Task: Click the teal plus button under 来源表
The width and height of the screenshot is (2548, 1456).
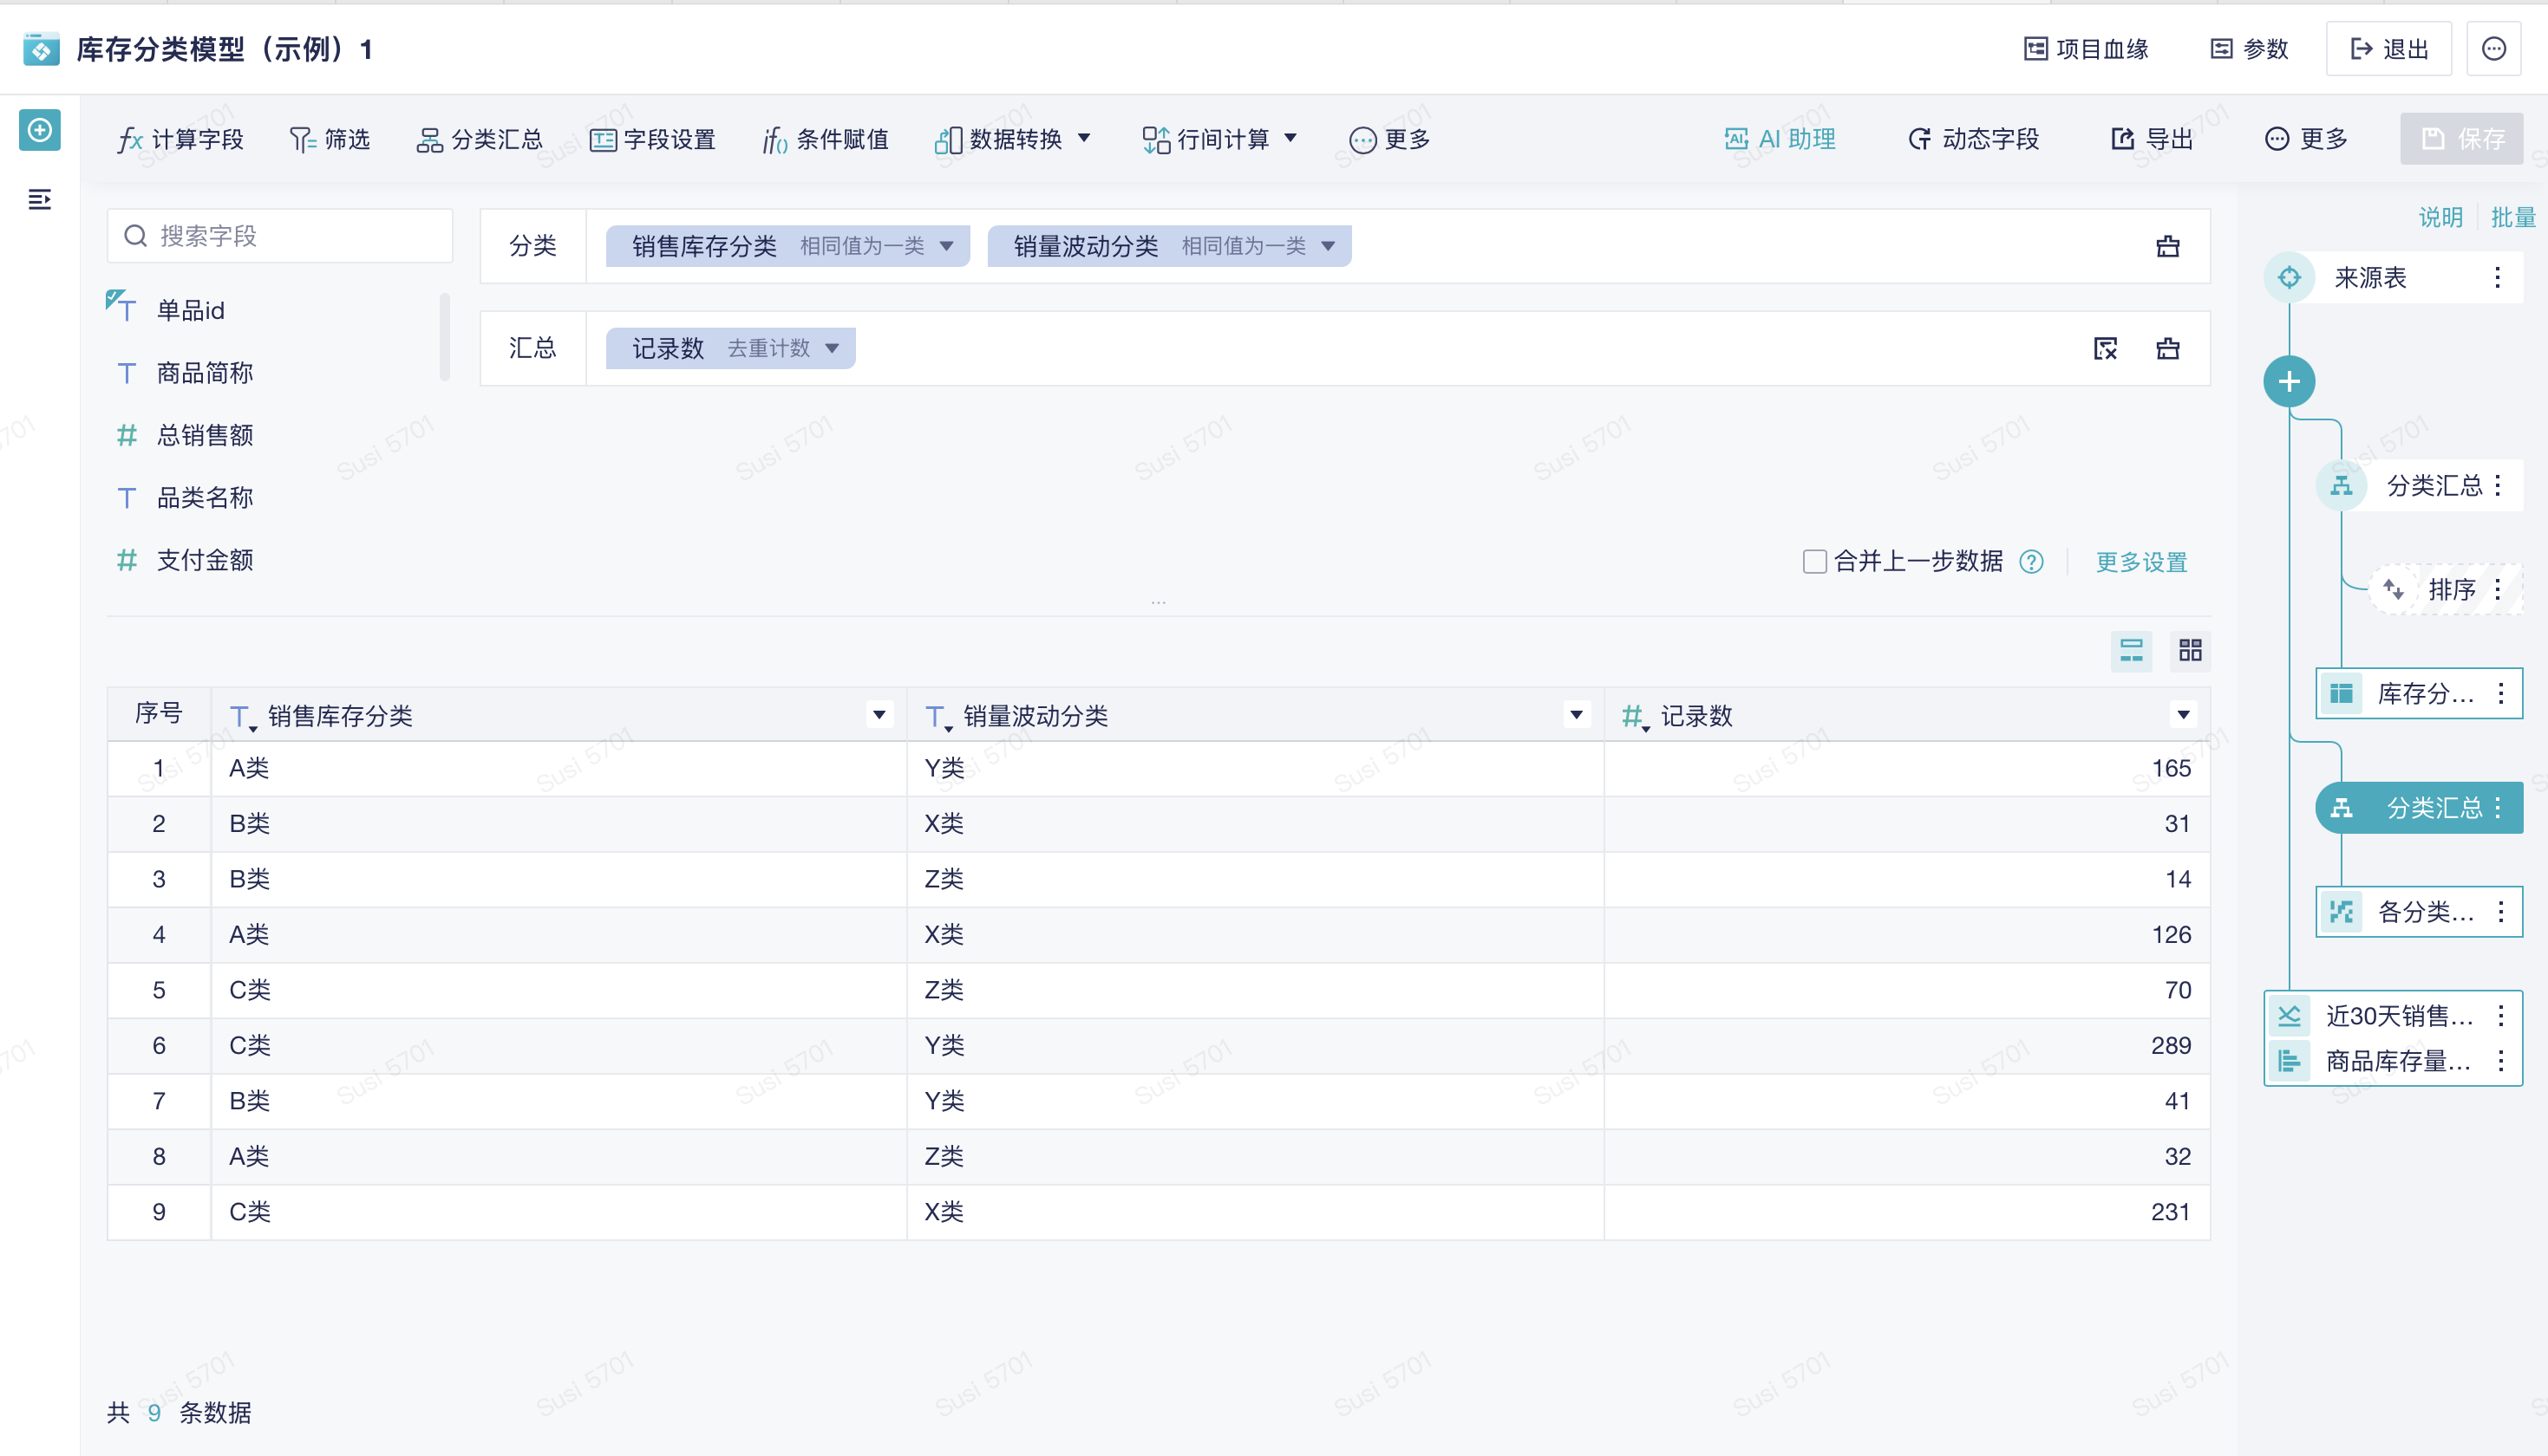Action: 2288,381
